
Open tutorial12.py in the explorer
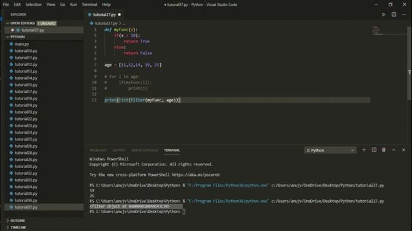[44, 64]
